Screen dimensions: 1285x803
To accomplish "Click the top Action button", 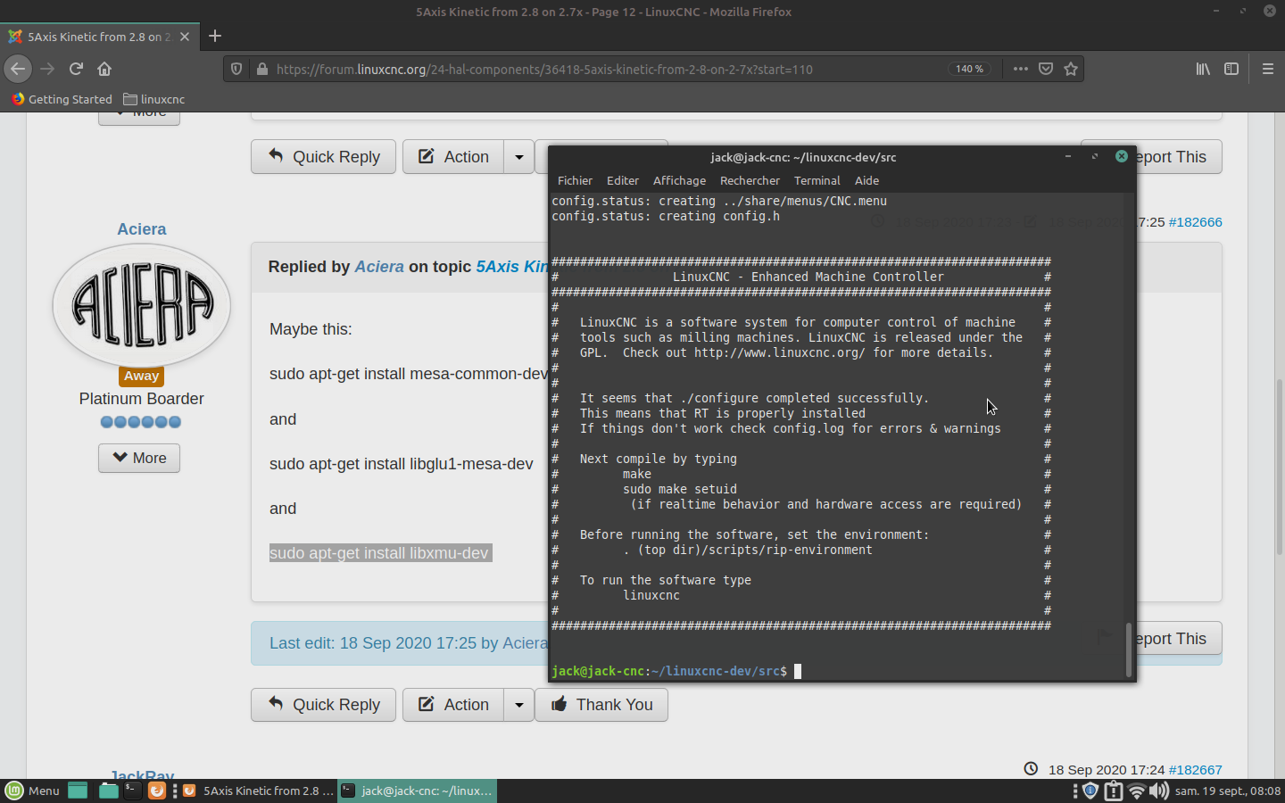I will click(x=453, y=157).
